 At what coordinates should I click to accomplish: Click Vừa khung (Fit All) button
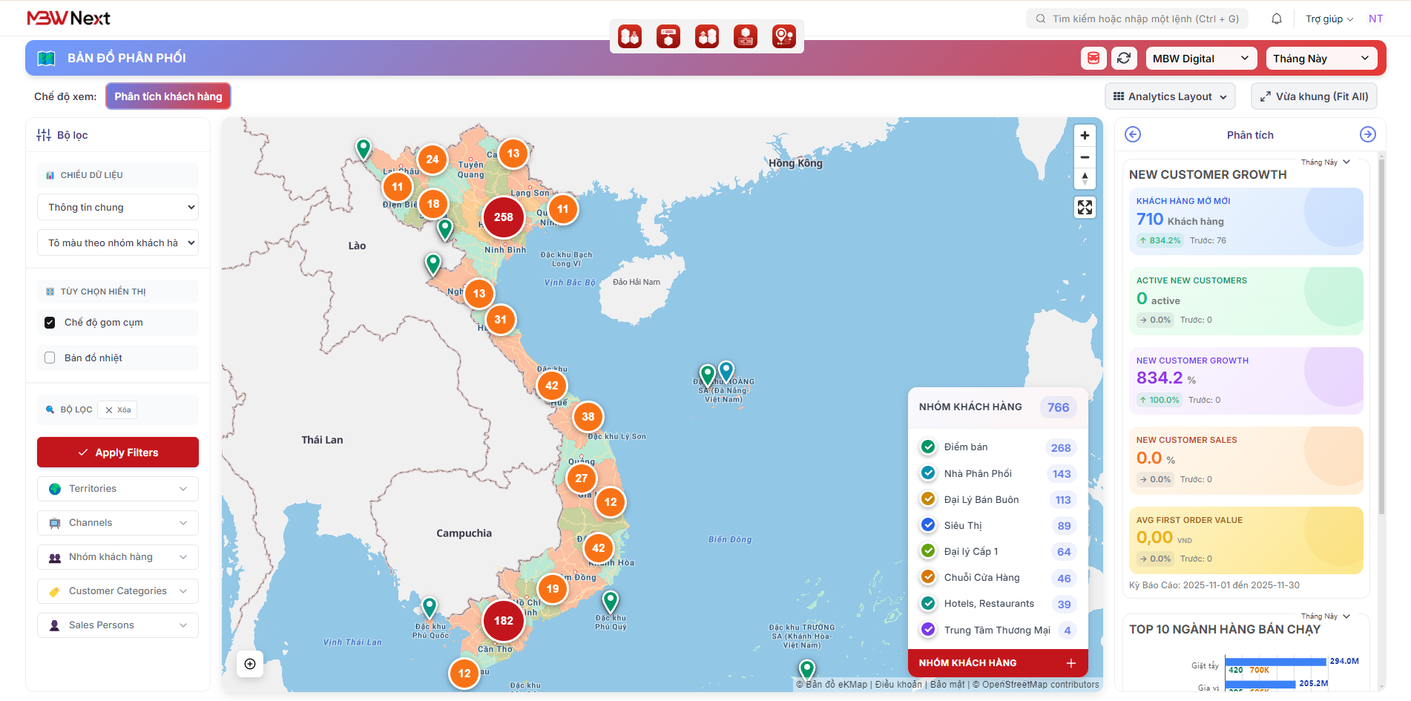click(1314, 96)
